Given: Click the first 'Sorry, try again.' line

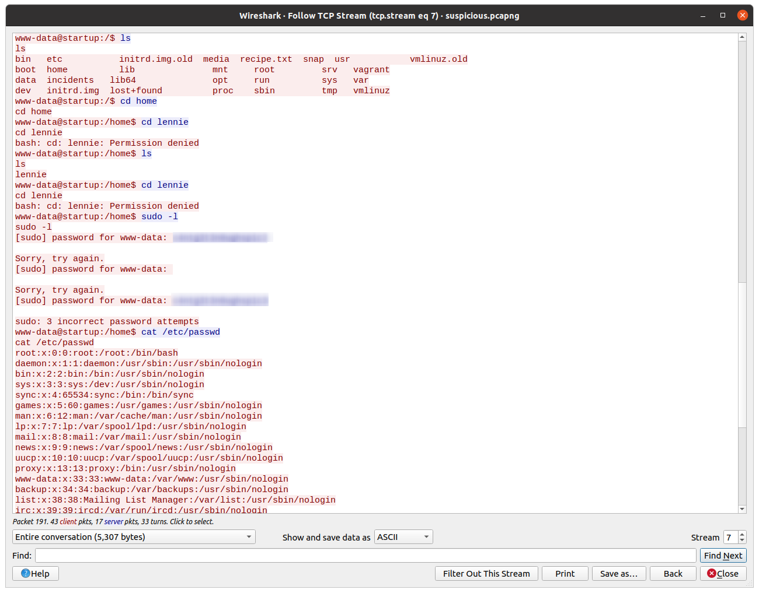Looking at the screenshot, I should click(x=60, y=258).
